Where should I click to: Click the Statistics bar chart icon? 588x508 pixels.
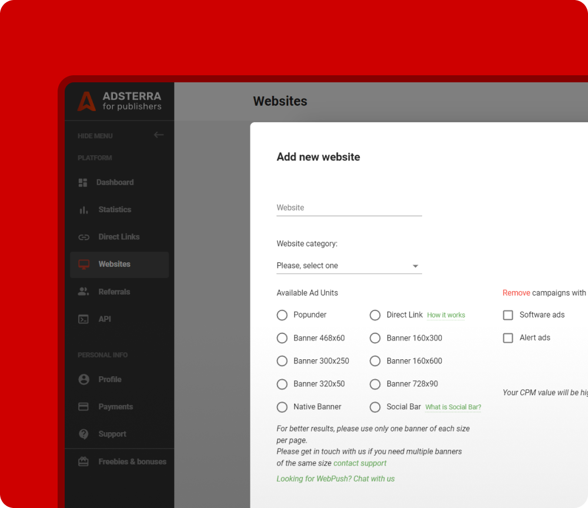point(83,210)
